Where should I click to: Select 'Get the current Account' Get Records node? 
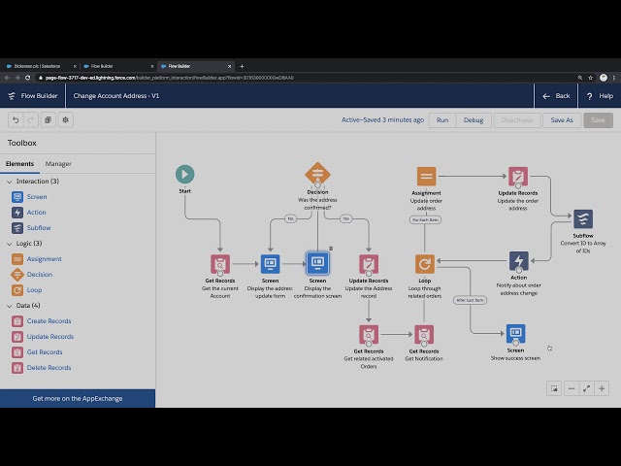coord(220,264)
